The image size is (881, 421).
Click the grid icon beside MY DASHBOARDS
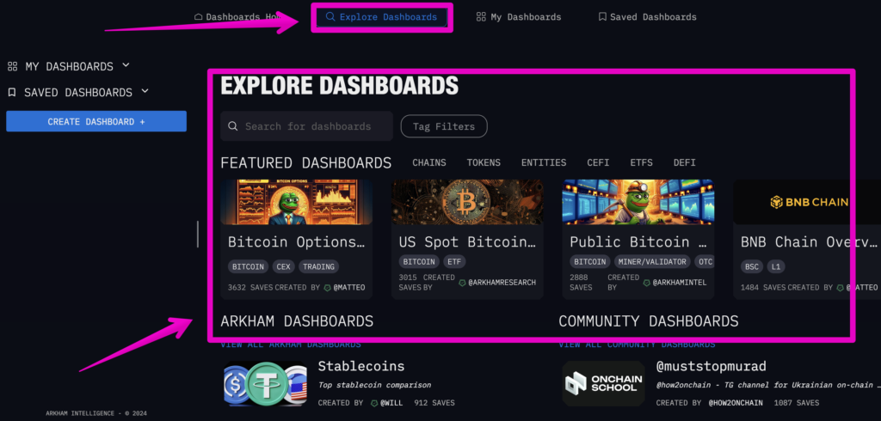(x=12, y=66)
